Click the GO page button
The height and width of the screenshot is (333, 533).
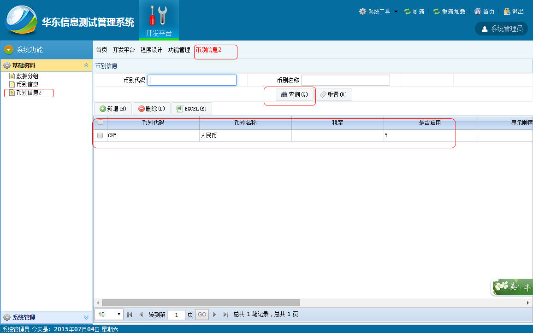click(202, 315)
